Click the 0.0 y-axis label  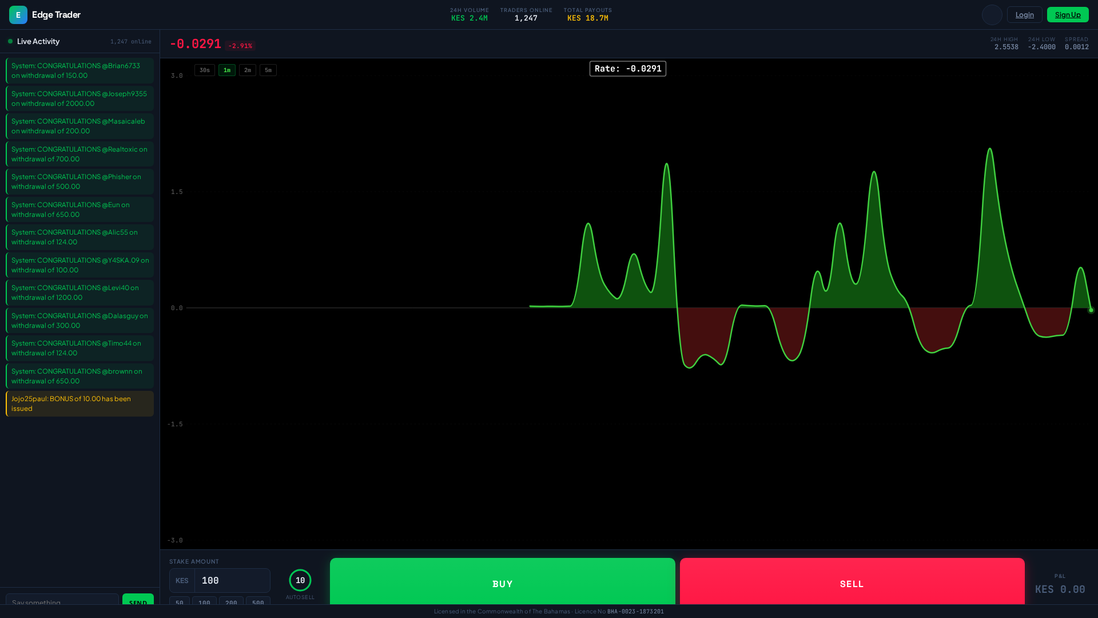click(x=177, y=308)
